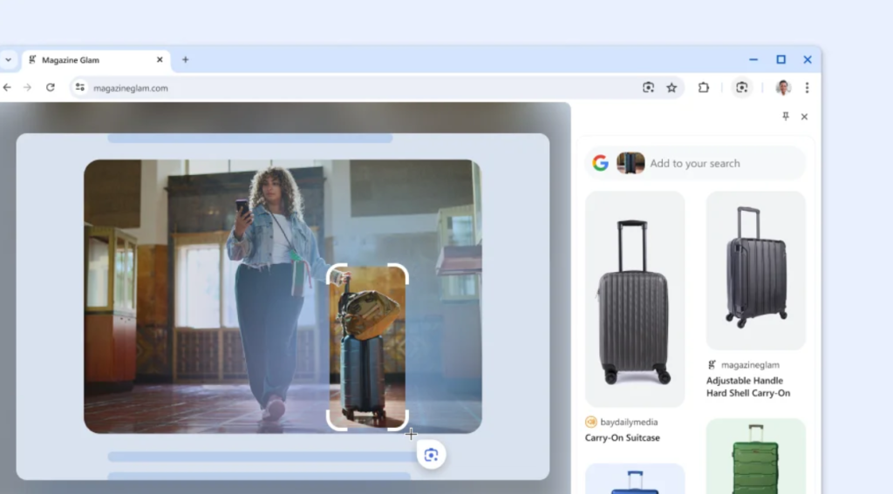Pin the Lens side panel
This screenshot has width=893, height=494.
click(x=786, y=117)
